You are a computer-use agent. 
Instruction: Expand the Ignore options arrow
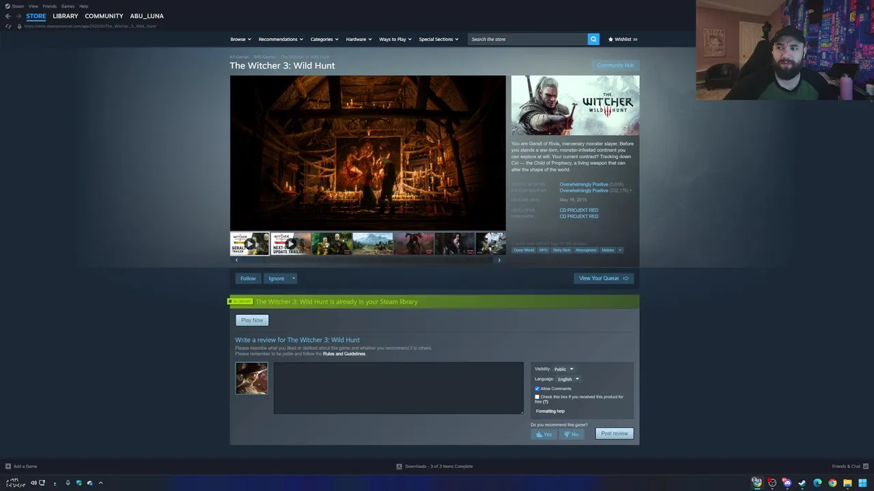pos(294,278)
